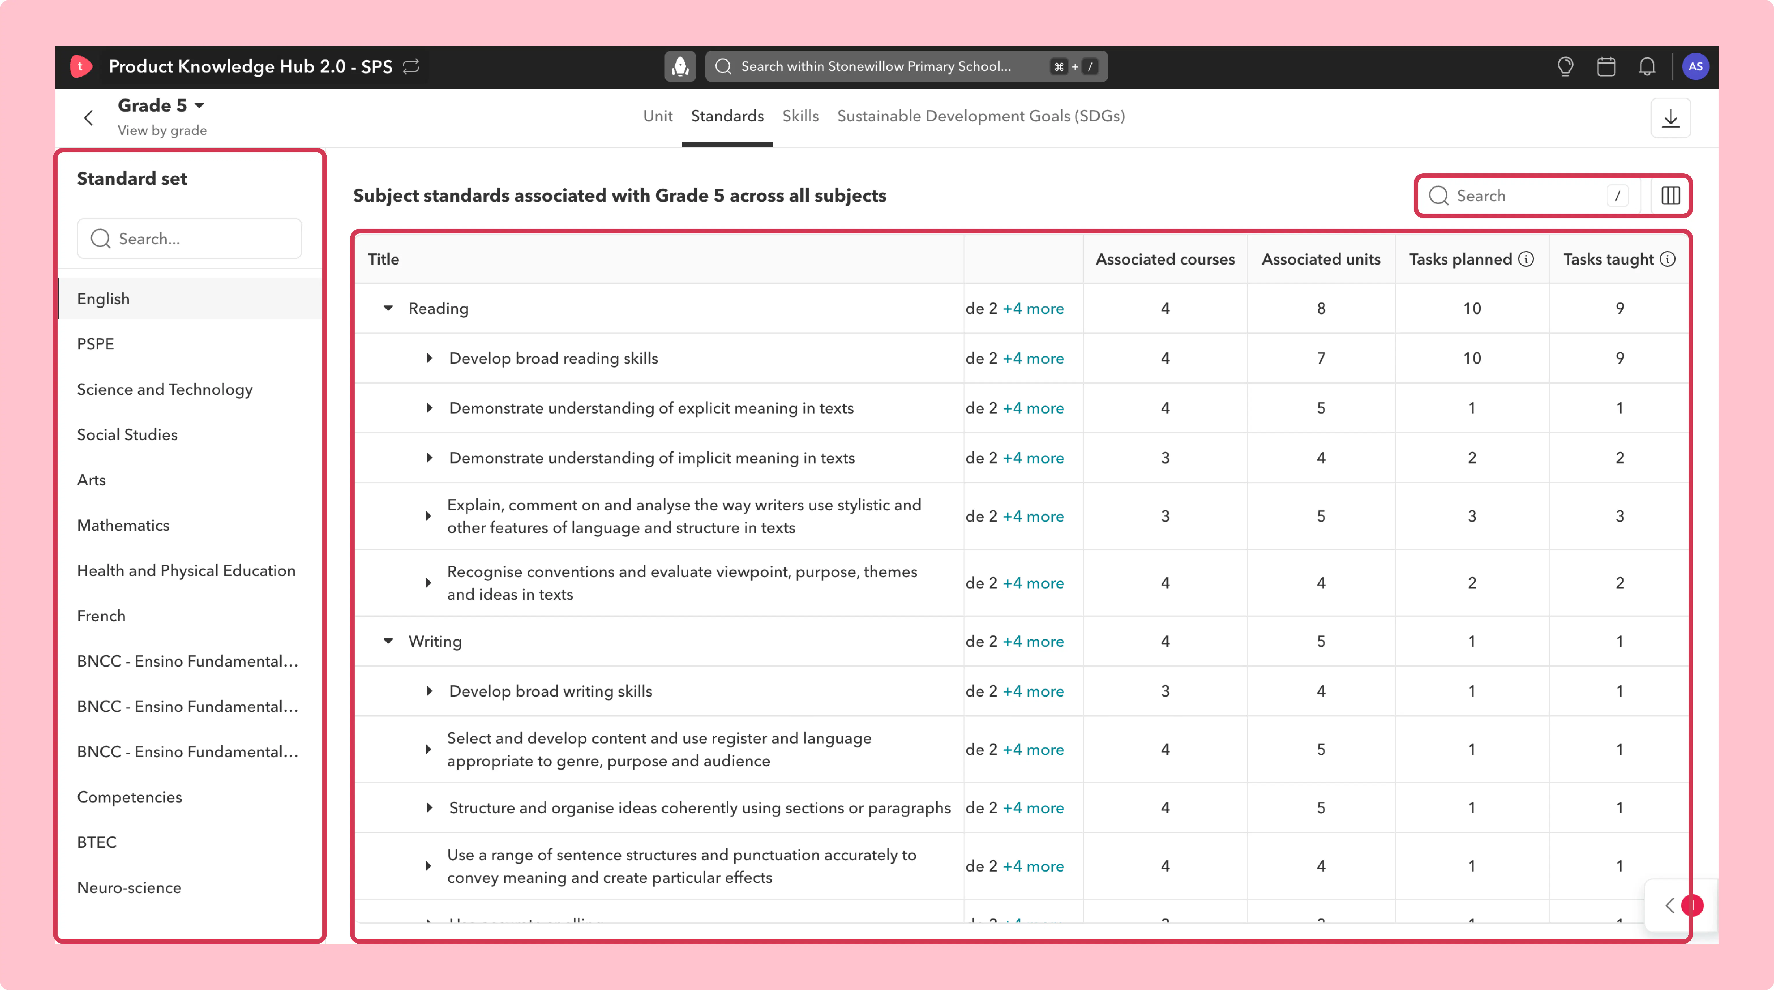Open the Grade 5 dropdown

[162, 105]
